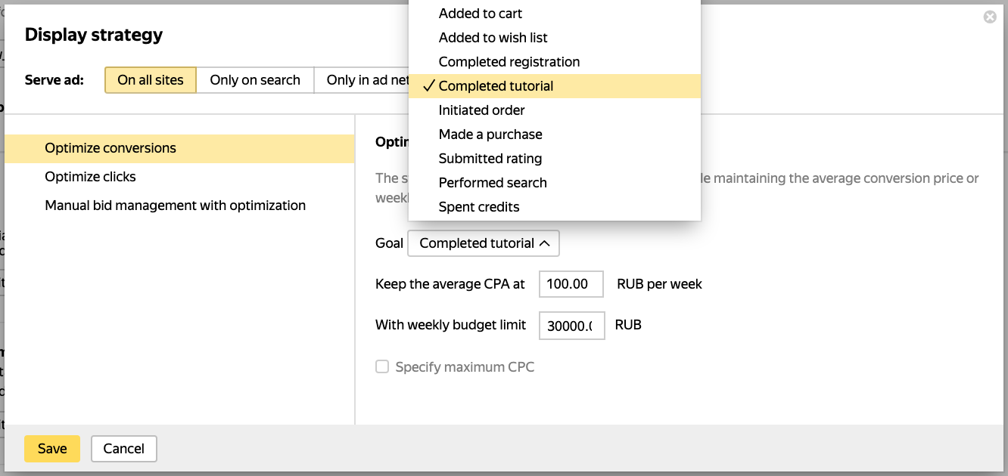Select Optimize clicks strategy

pos(90,177)
